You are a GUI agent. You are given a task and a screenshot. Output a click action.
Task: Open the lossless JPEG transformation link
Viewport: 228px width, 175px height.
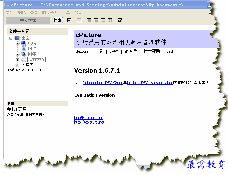coord(150,83)
